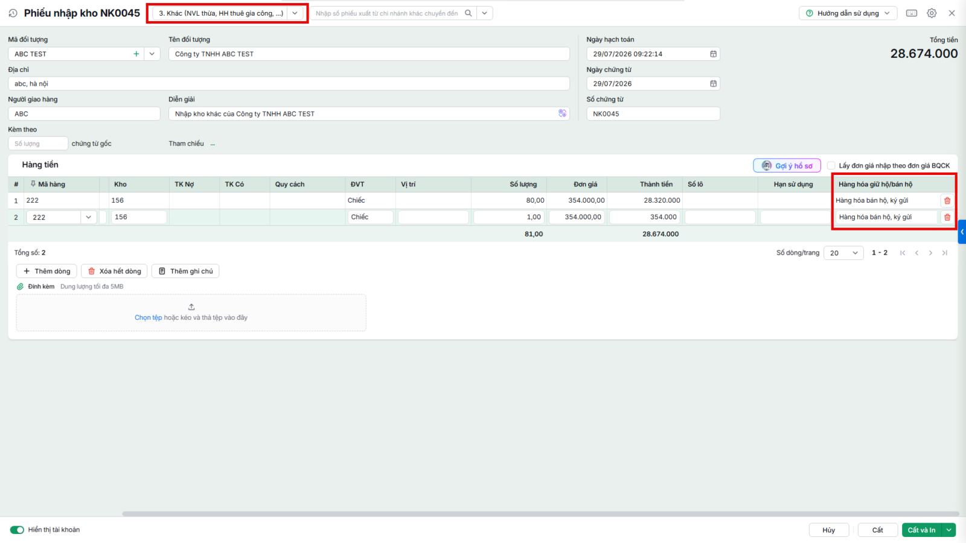Open the settings gear icon
Image resolution: width=966 pixels, height=543 pixels.
(x=932, y=13)
